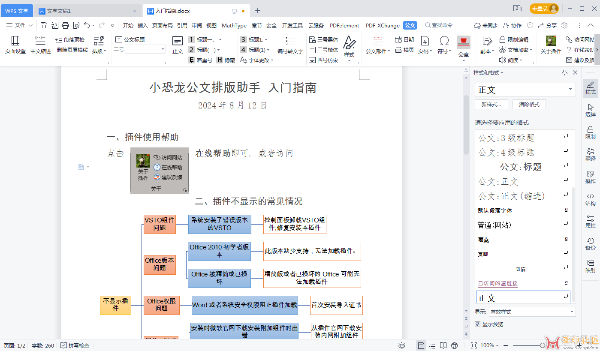This screenshot has height=351, width=600.
Task: Open the 副本 copy dropdown
Action: [486, 45]
